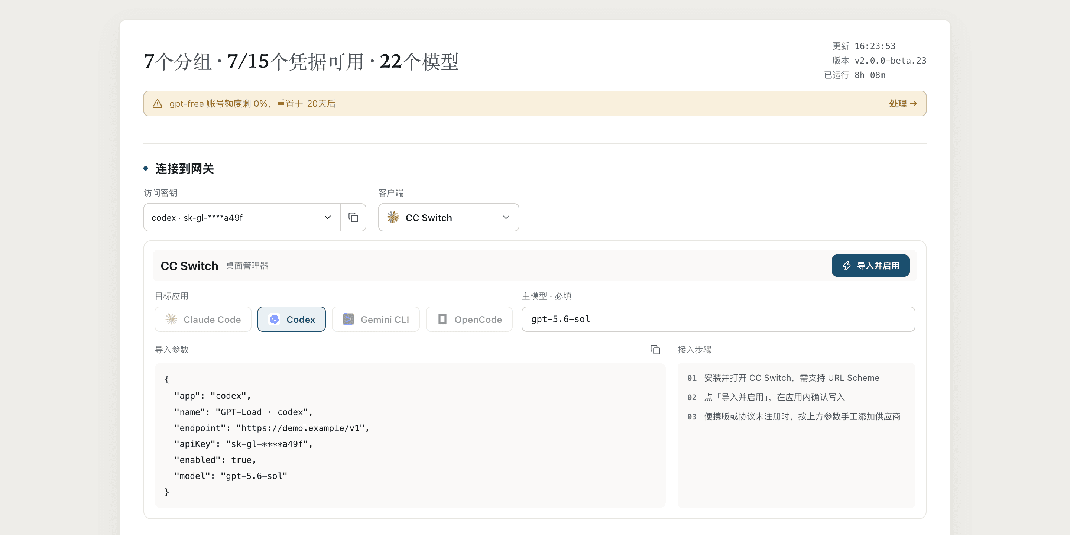
Task: Click the warning triangle icon in the alert banner
Action: click(x=158, y=103)
